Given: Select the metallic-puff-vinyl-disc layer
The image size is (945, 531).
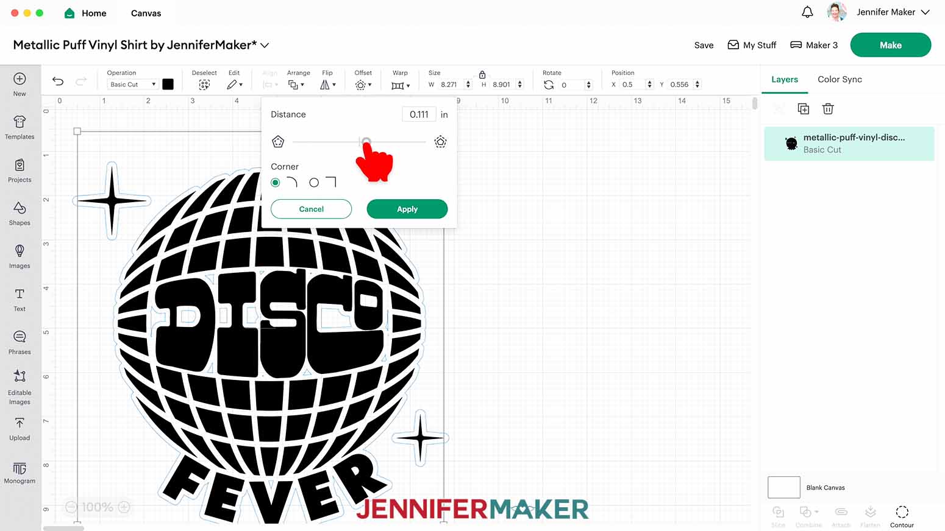Looking at the screenshot, I should [x=849, y=144].
